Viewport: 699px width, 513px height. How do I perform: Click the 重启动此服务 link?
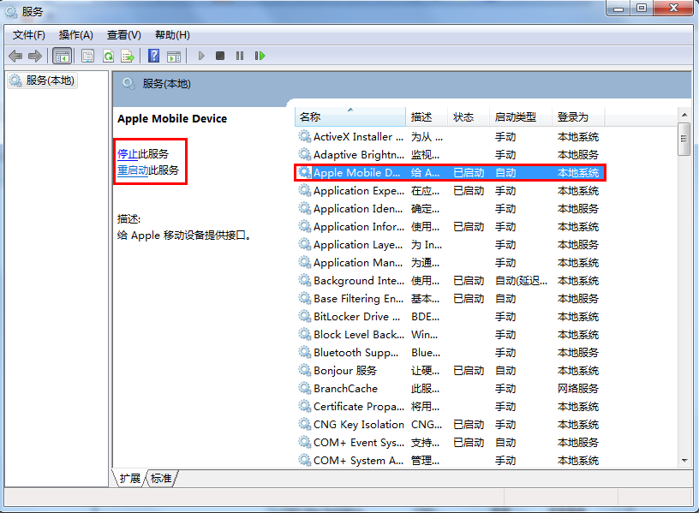click(141, 170)
